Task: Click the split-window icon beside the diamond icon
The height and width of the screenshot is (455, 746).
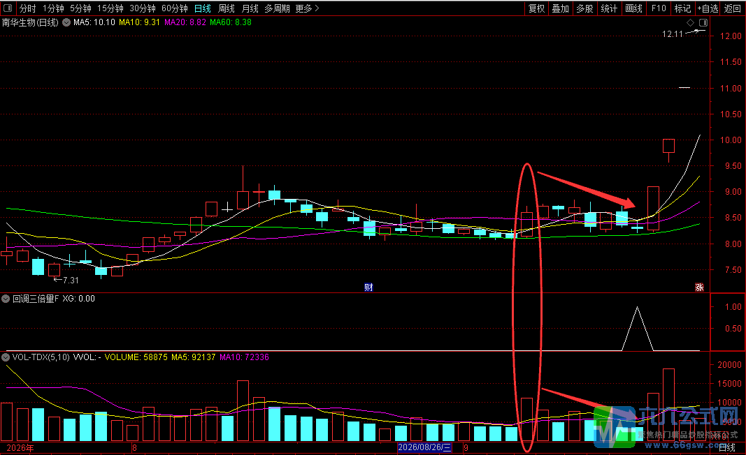Action: tap(703, 22)
